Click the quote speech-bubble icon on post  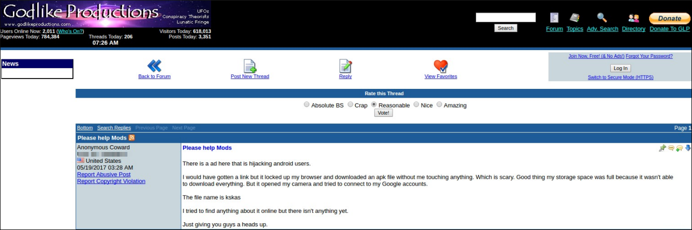[x=671, y=148]
